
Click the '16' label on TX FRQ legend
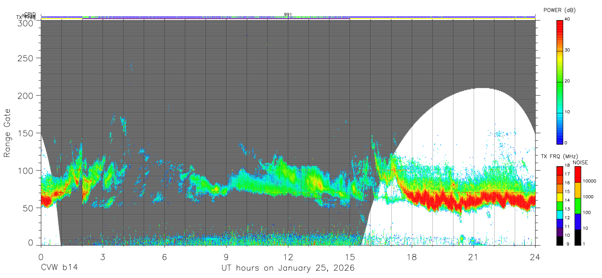click(x=568, y=183)
